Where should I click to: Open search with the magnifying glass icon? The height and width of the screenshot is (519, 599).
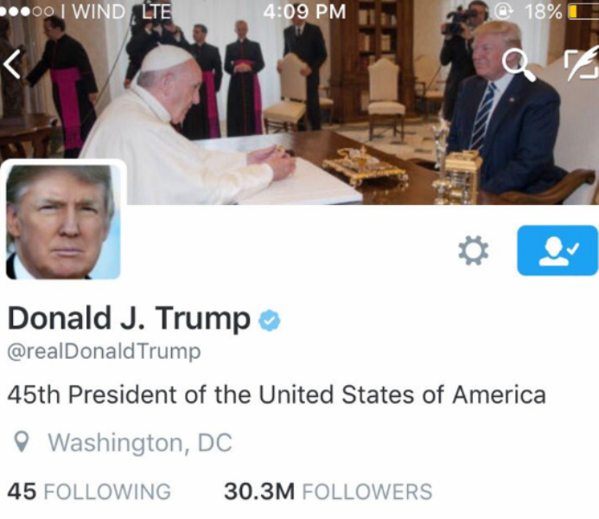tap(519, 65)
